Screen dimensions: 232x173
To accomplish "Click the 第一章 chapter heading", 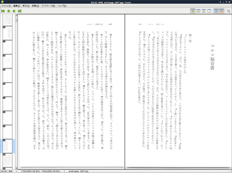I will pos(190,38).
